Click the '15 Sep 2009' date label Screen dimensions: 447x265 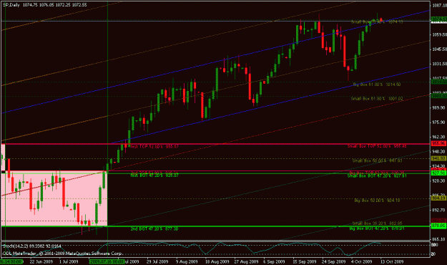click(305, 261)
